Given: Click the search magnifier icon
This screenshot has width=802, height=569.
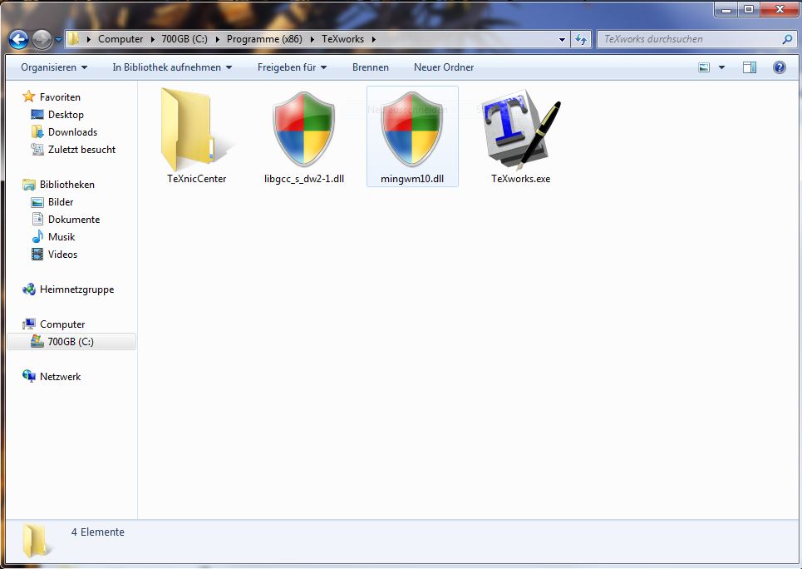Looking at the screenshot, I should click(787, 39).
